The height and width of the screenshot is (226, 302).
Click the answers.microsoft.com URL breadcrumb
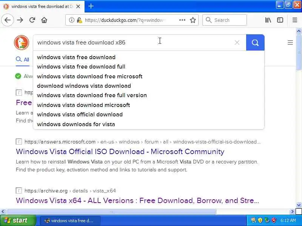point(143,142)
